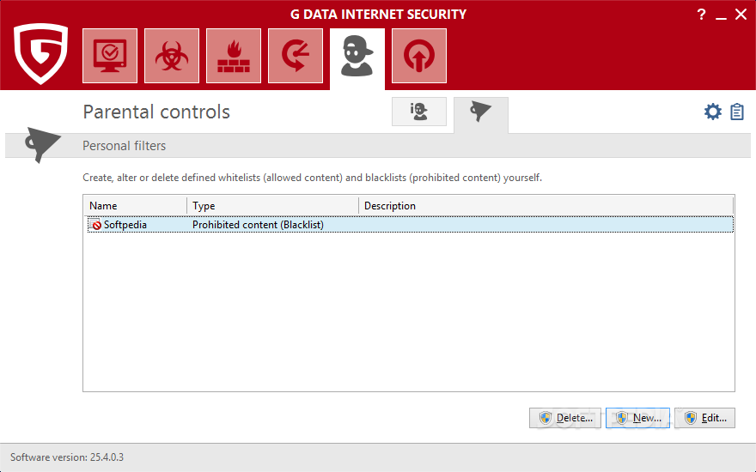Select the Parental controls child icon
The height and width of the screenshot is (472, 756).
[357, 57]
